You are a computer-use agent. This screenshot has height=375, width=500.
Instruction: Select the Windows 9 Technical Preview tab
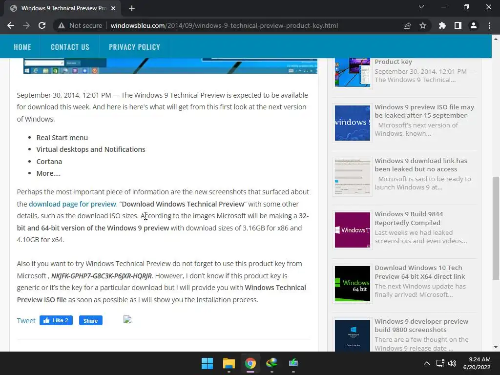point(62,8)
